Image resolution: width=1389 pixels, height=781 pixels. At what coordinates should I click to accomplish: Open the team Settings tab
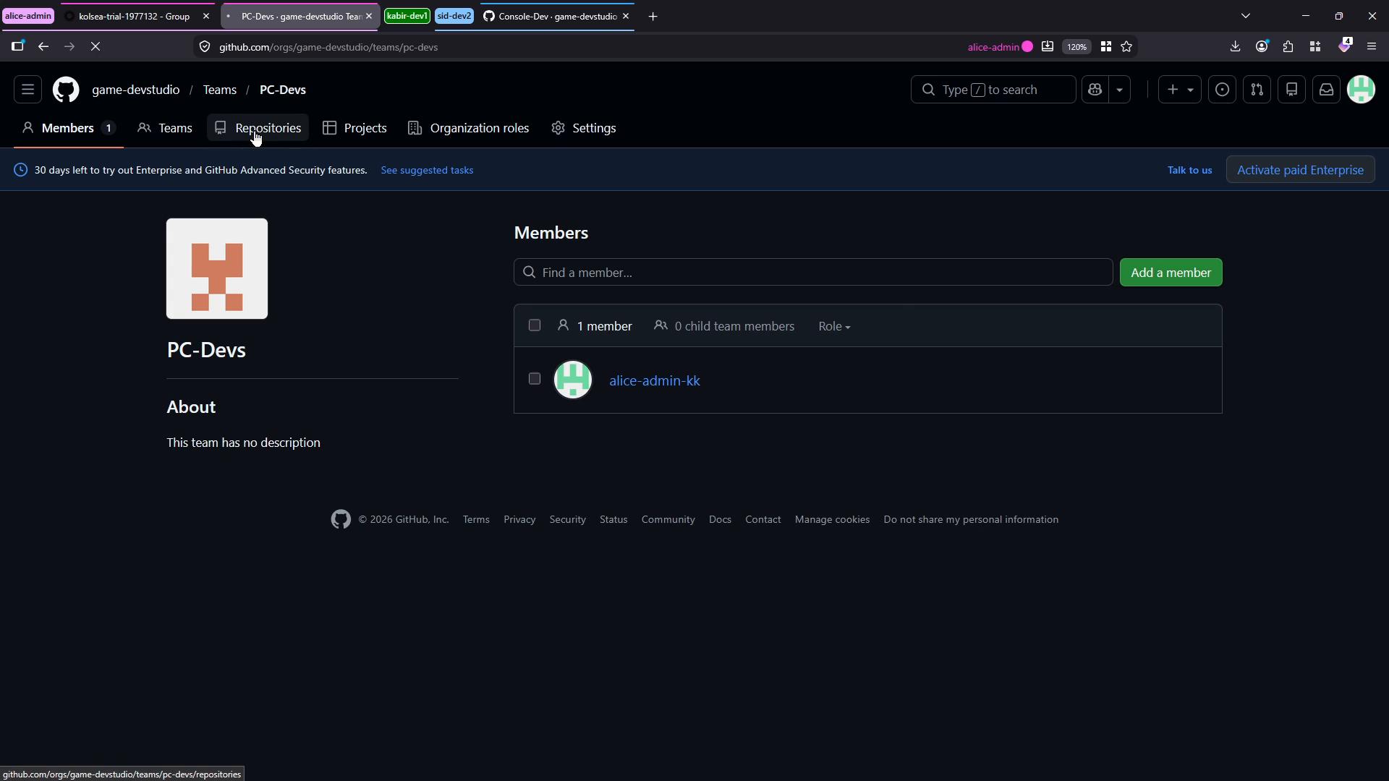point(584,128)
